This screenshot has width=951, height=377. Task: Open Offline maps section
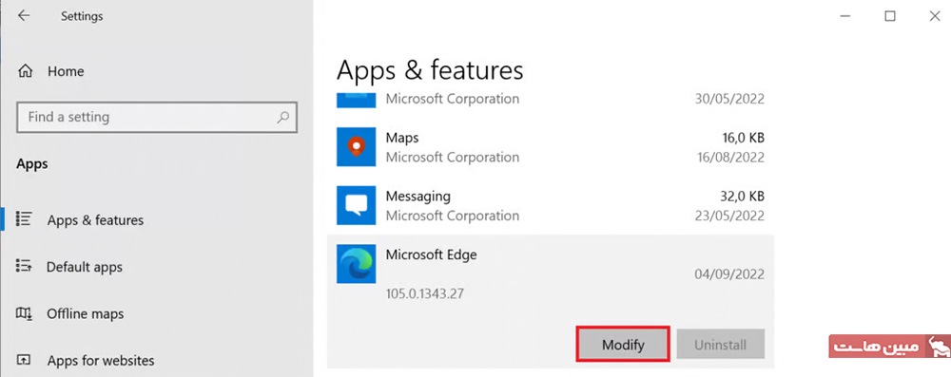85,314
